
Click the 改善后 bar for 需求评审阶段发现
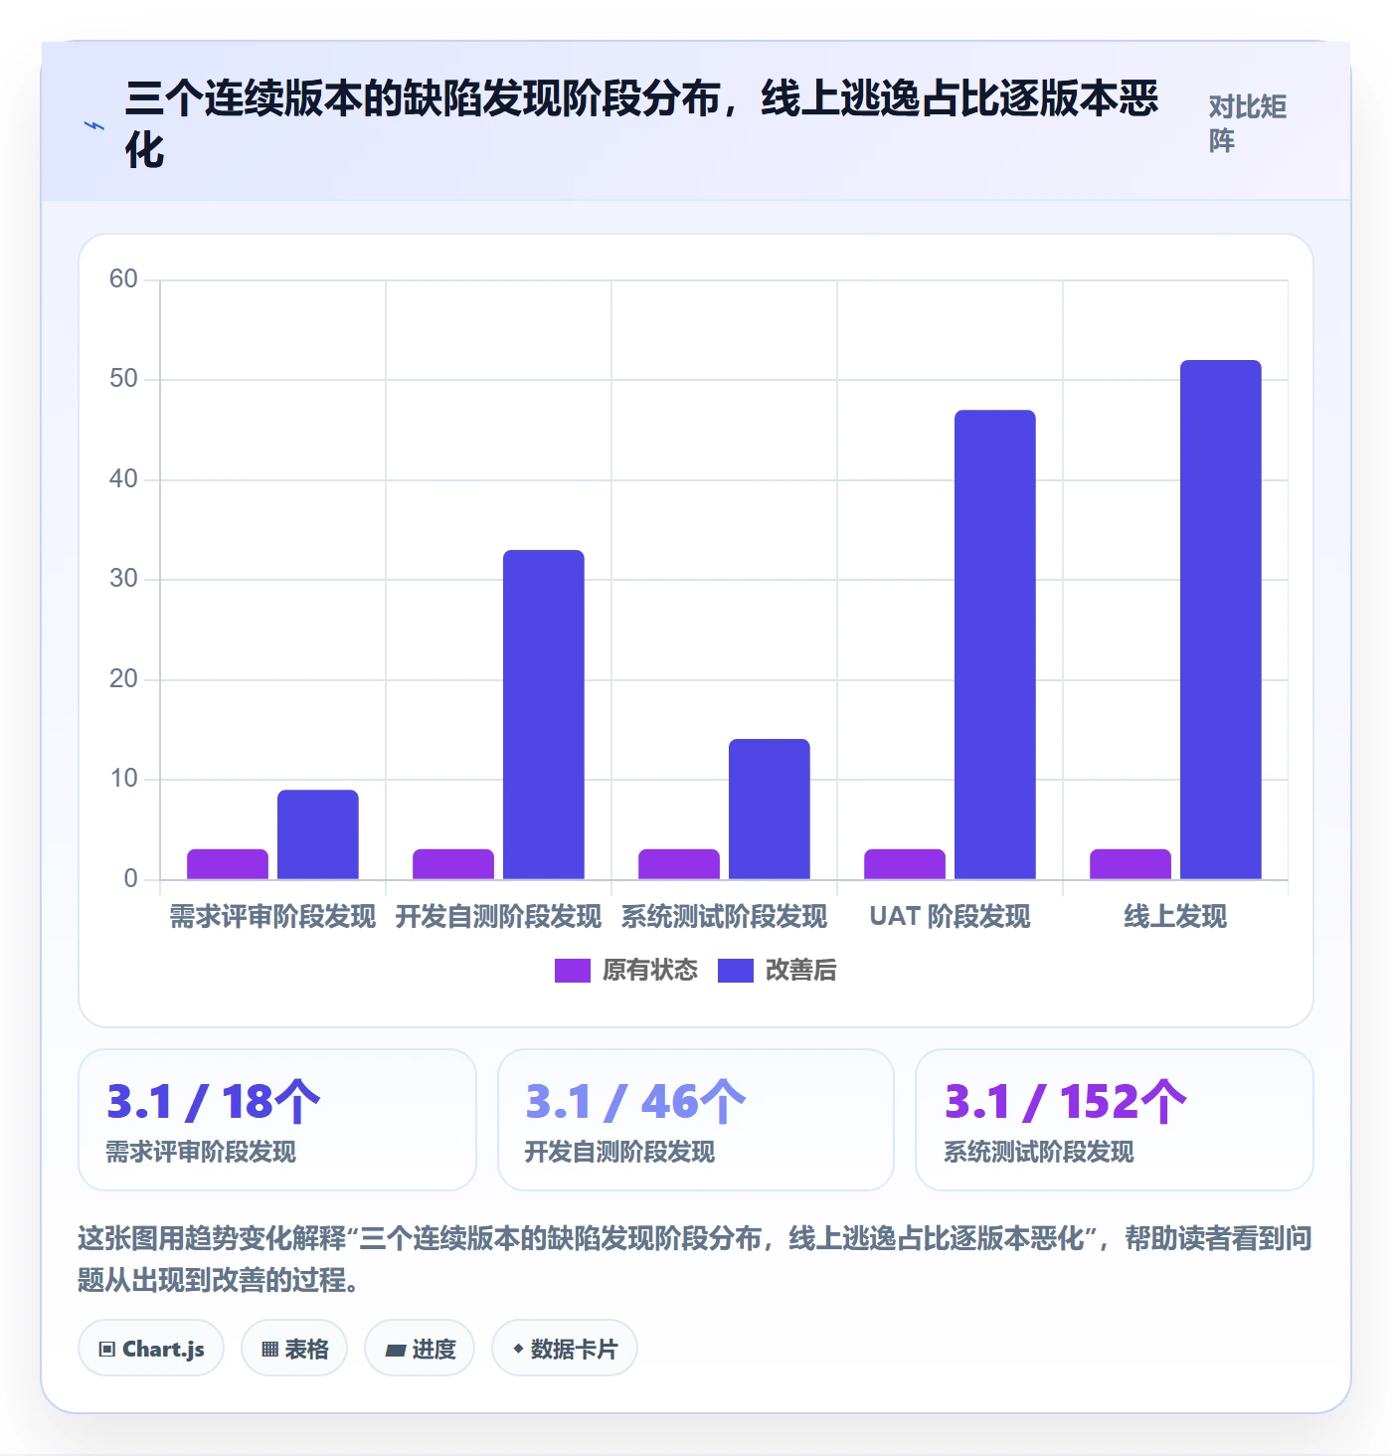318,834
